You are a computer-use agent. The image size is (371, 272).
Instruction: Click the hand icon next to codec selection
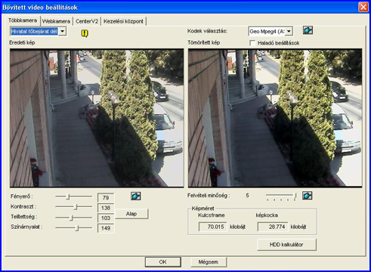[x=308, y=30]
